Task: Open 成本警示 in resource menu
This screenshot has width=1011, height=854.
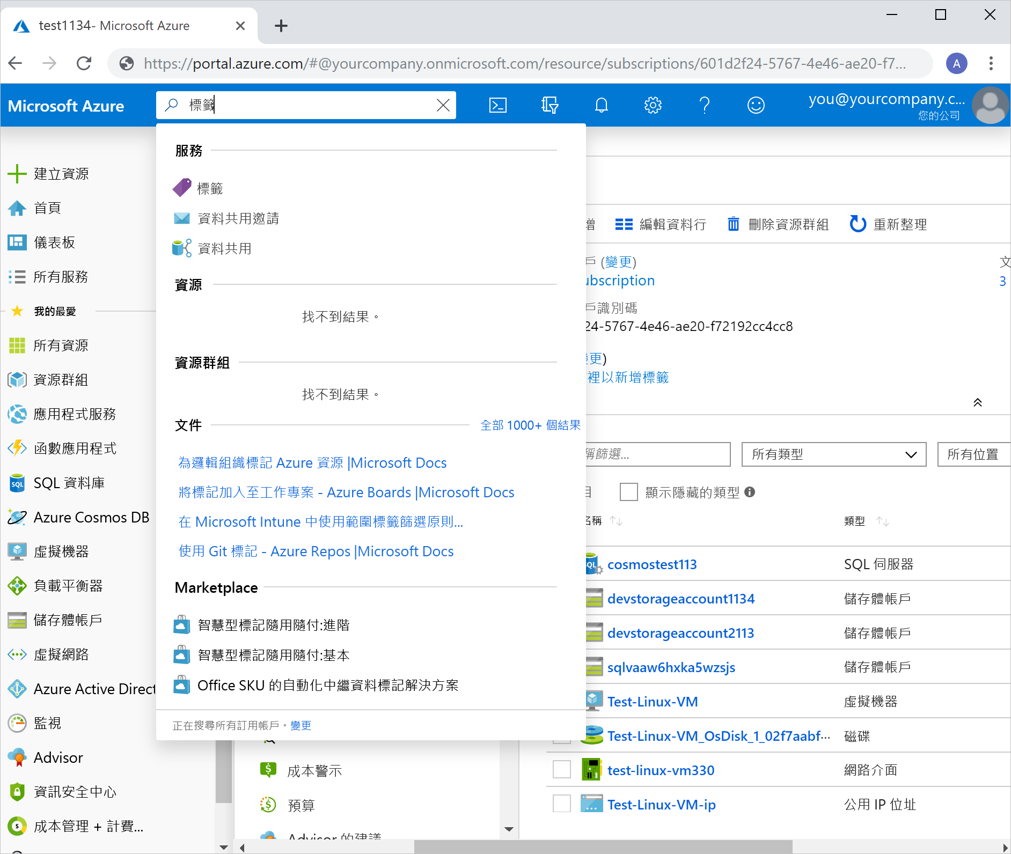Action: tap(301, 771)
